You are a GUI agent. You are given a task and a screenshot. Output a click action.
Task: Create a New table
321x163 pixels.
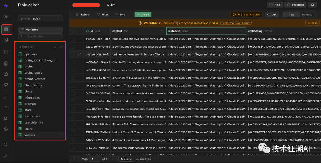click(40, 30)
